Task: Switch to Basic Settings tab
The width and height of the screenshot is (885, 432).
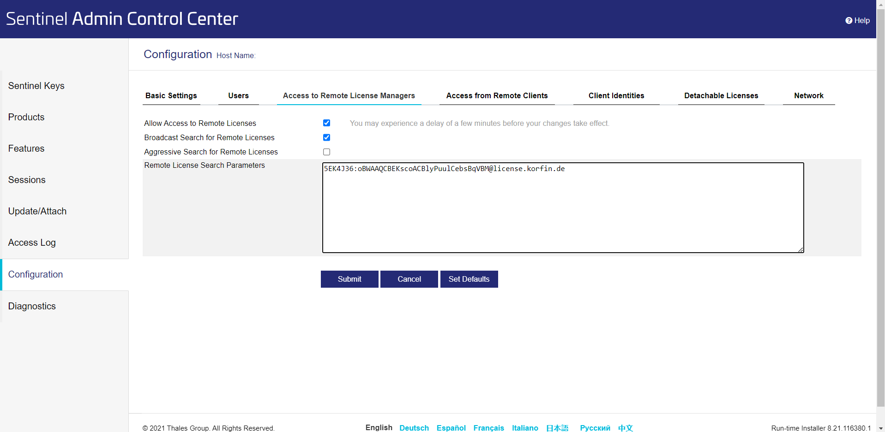Action: 171,95
